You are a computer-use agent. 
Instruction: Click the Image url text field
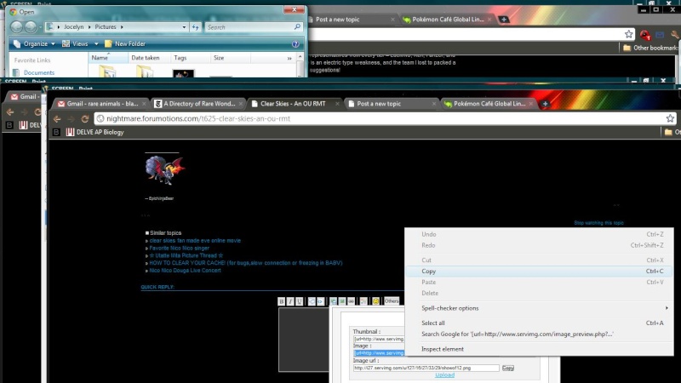[426, 368]
